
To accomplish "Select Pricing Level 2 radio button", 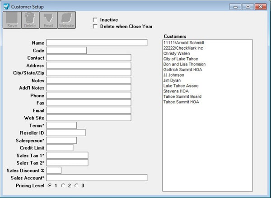I will click(63, 185).
